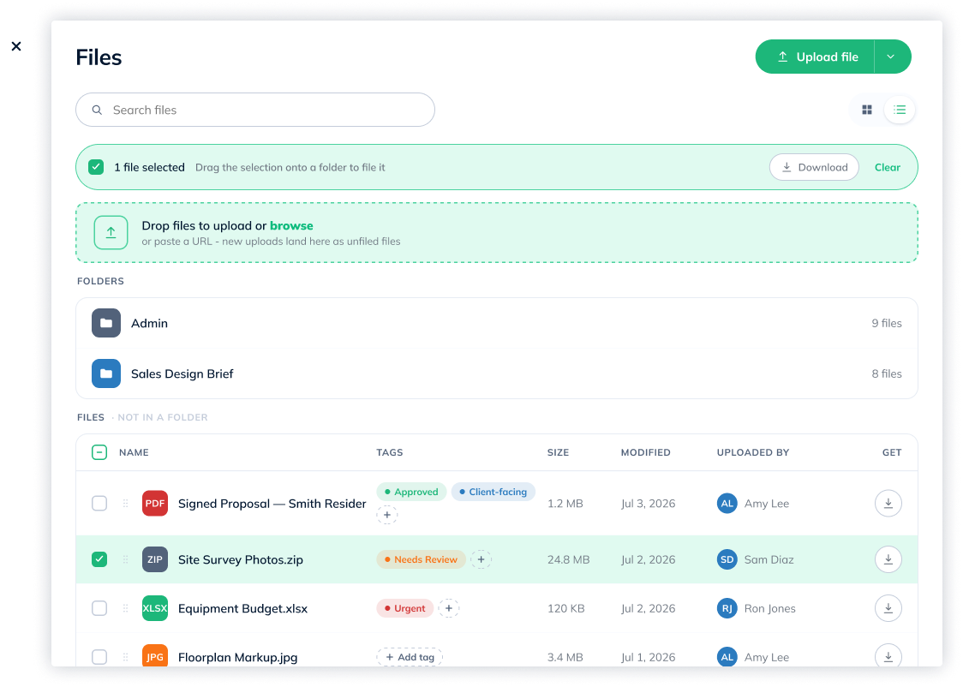Viewport: 963px width, 687px height.
Task: Switch to grid view layout
Action: tap(866, 110)
